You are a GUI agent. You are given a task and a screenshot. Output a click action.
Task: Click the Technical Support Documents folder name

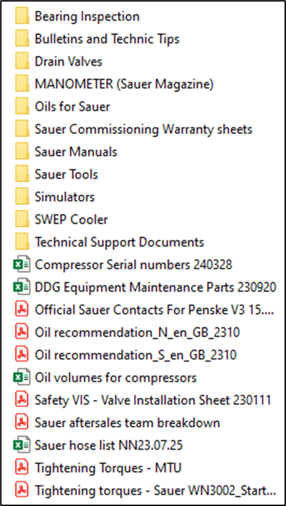120,243
